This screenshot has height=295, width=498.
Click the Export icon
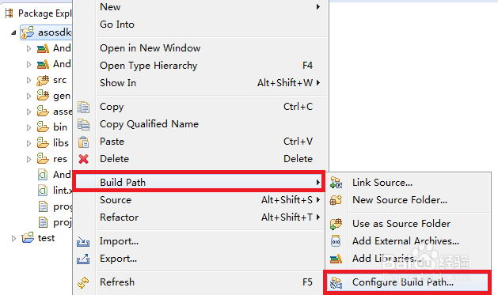pos(83,259)
